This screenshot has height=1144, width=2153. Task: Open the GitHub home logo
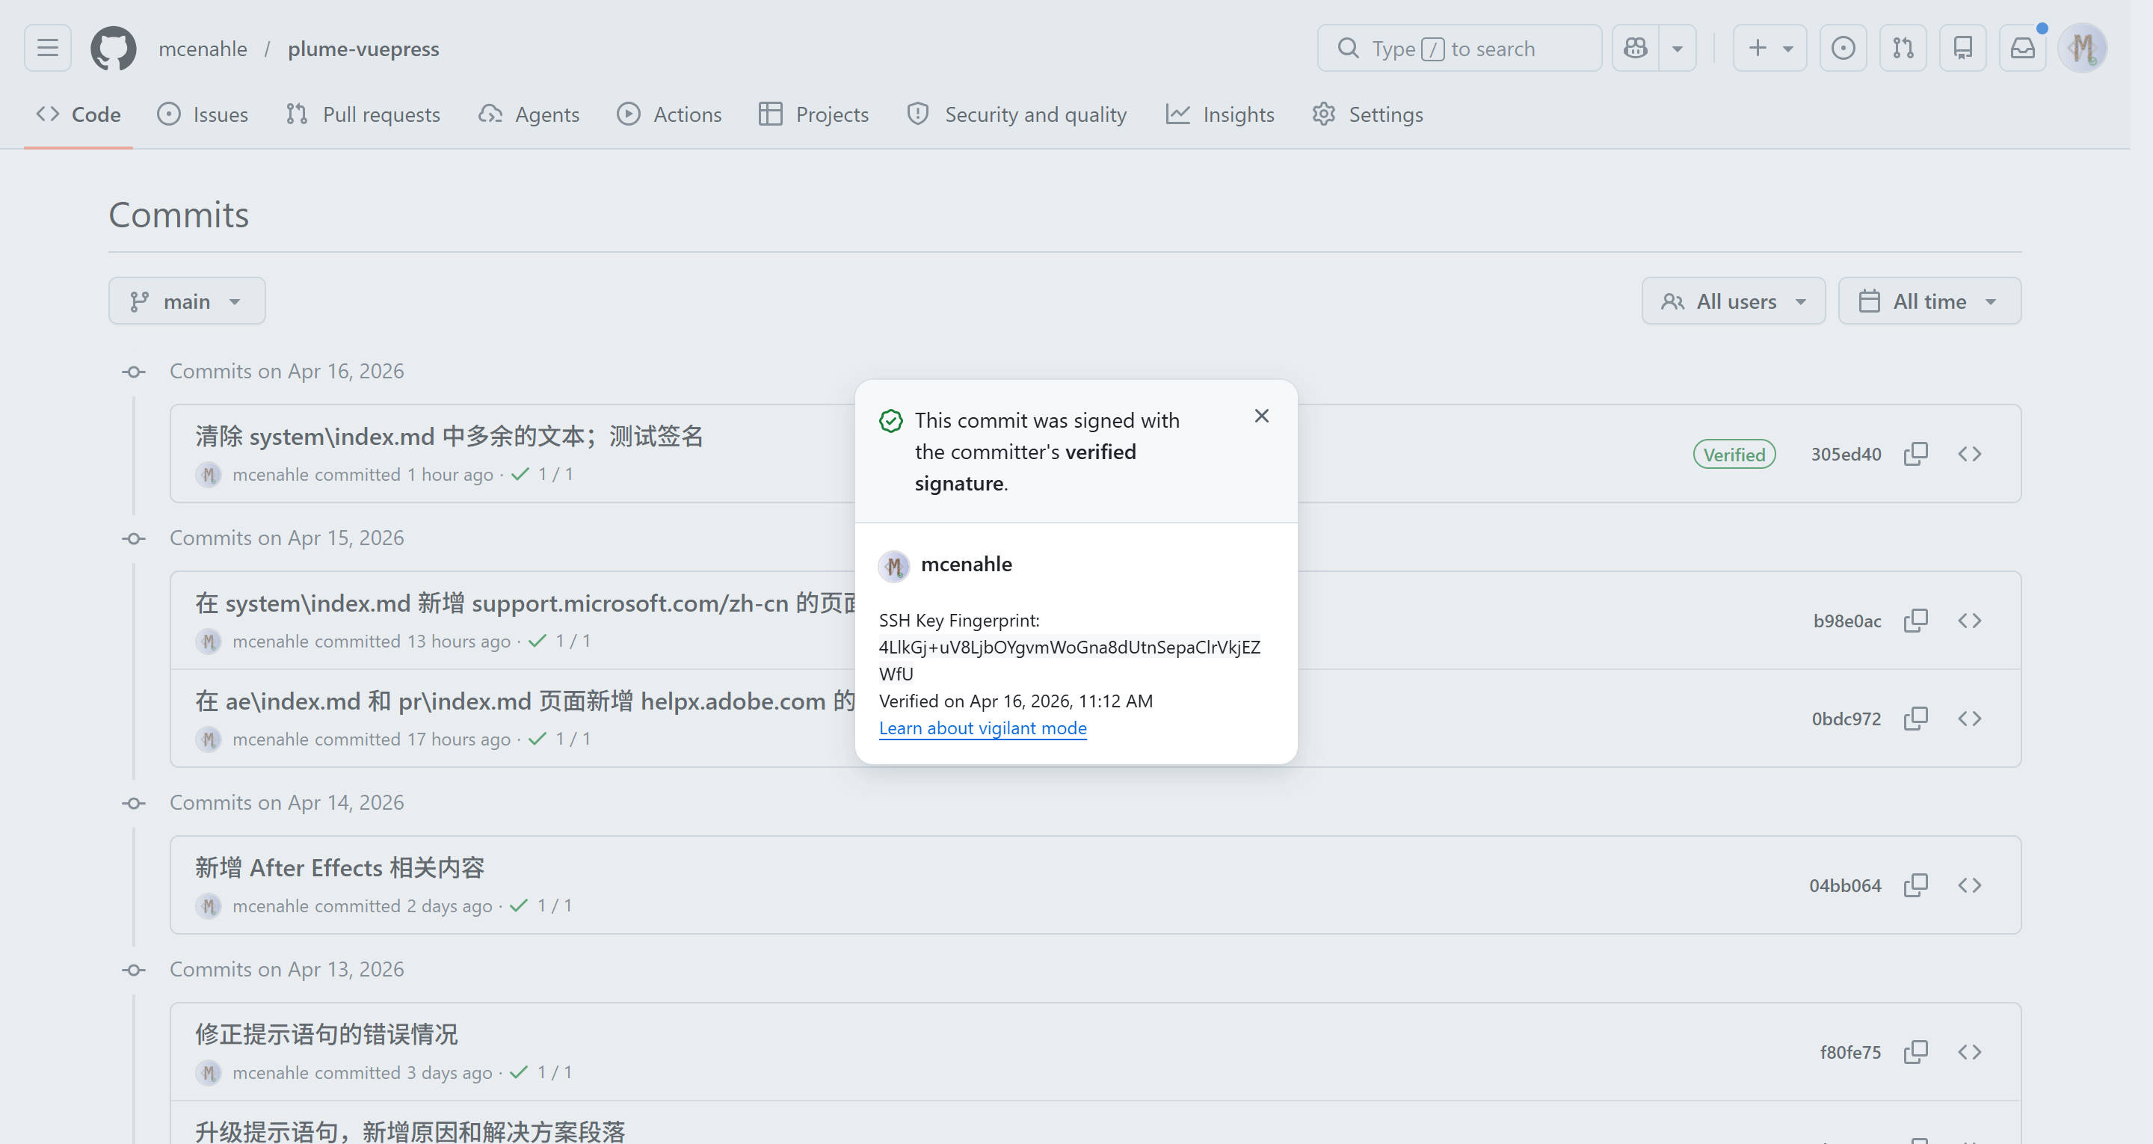112,48
